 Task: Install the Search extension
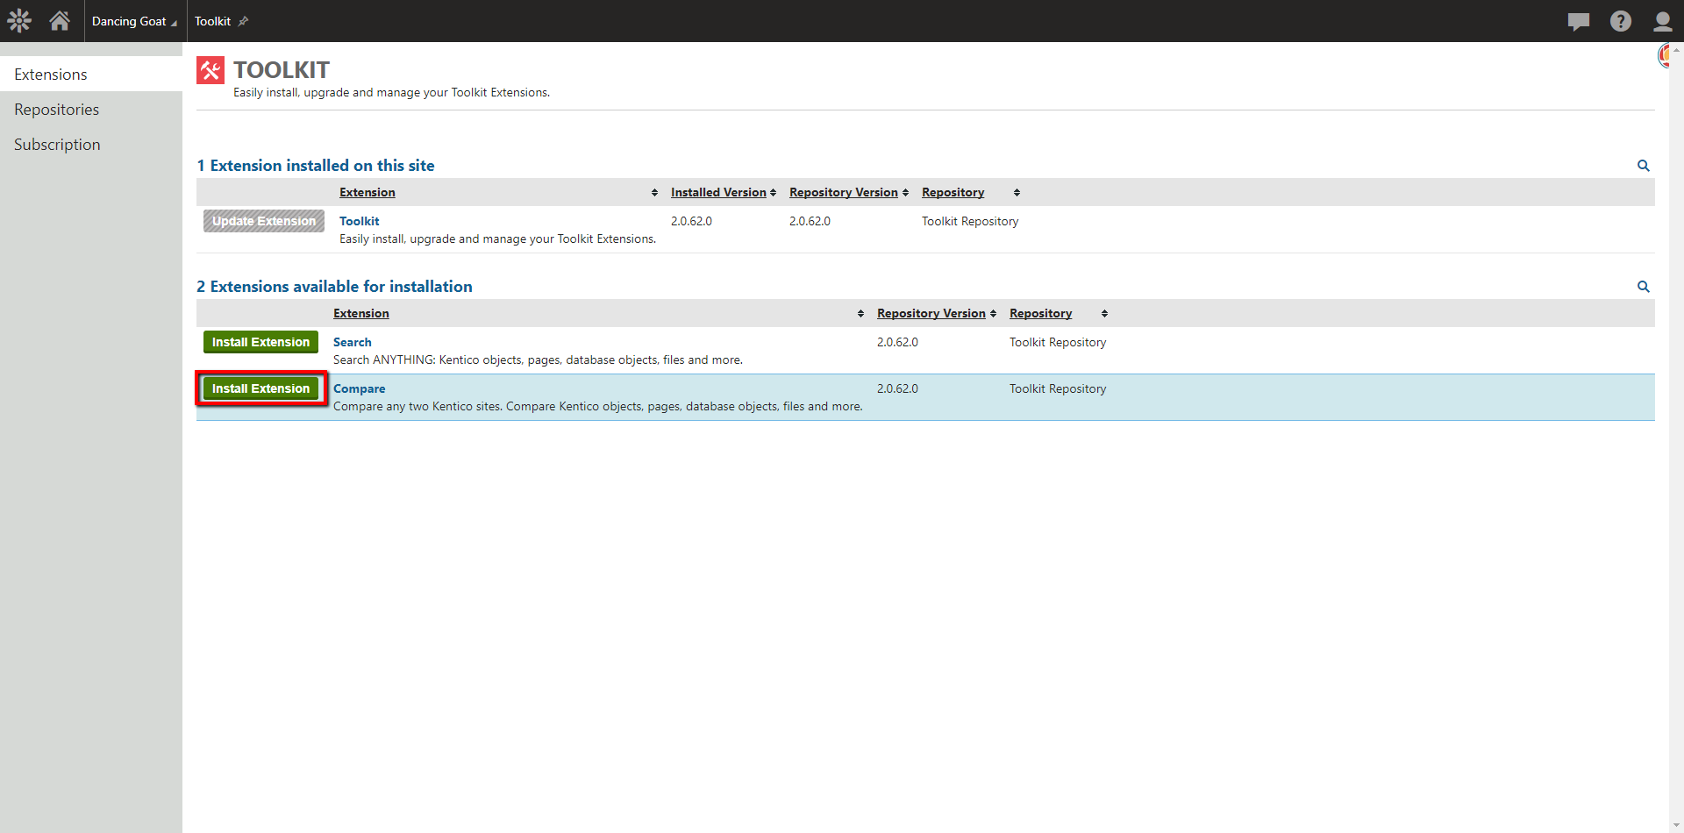click(260, 342)
